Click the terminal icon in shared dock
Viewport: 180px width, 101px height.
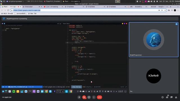pyautogui.click(x=58, y=91)
